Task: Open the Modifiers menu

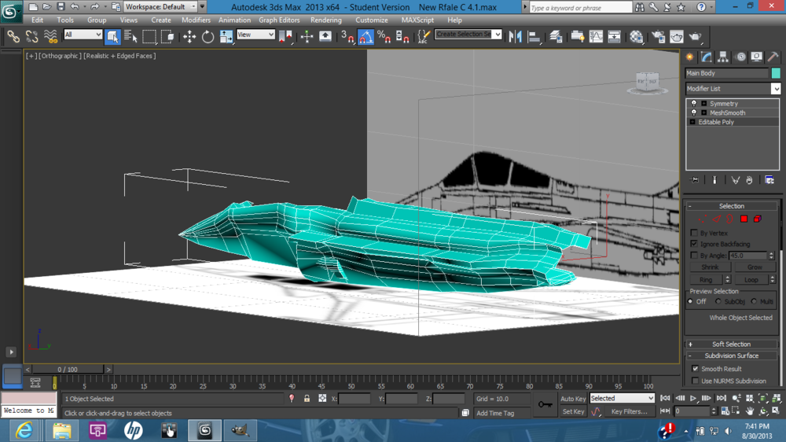Action: 196,20
